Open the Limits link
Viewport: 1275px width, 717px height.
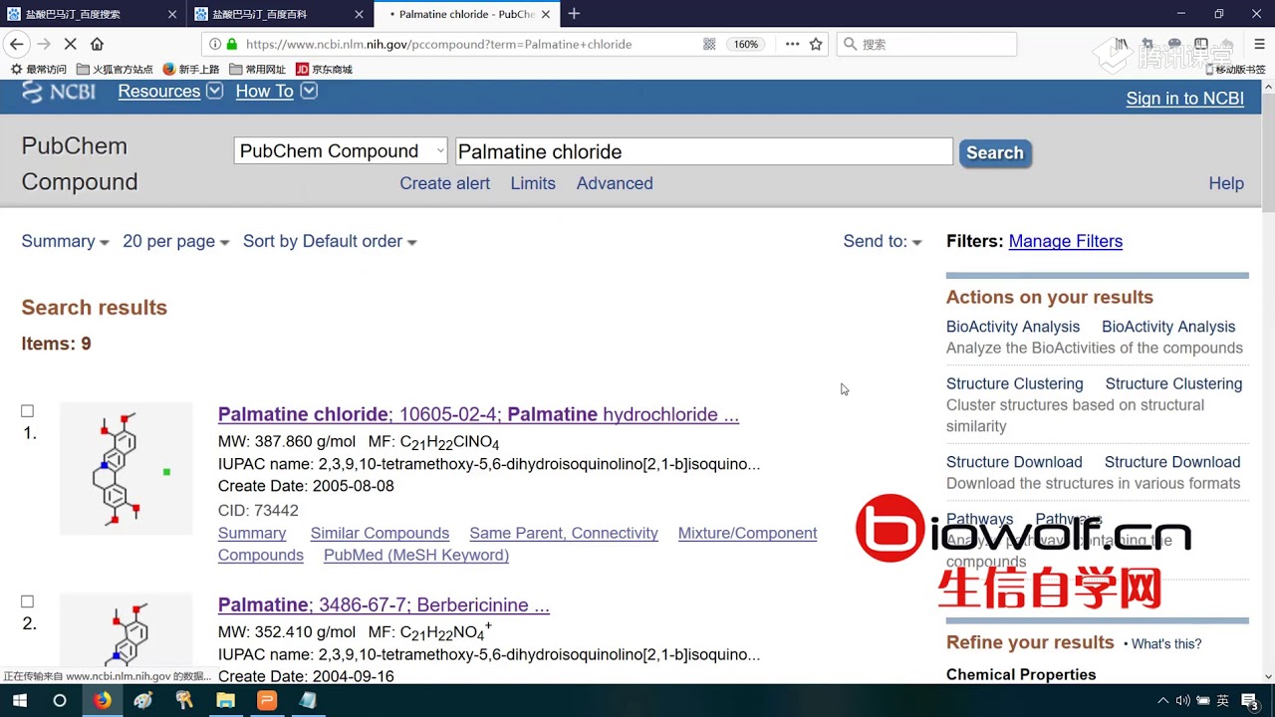(x=533, y=183)
